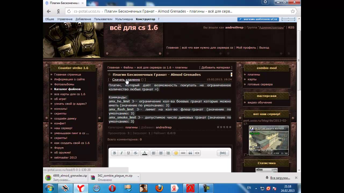Open the 4909_almod_grenades.zip download item
This screenshot has width=344, height=193.
(x=66, y=178)
